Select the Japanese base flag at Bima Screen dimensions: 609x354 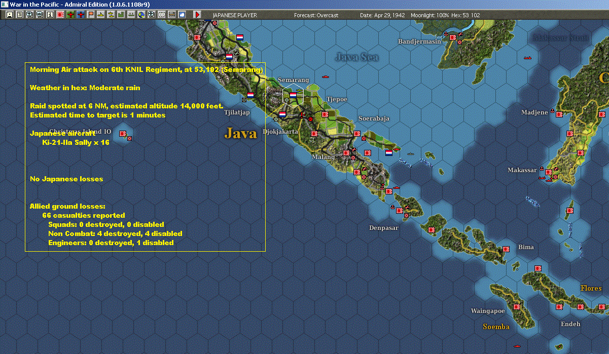[505, 249]
